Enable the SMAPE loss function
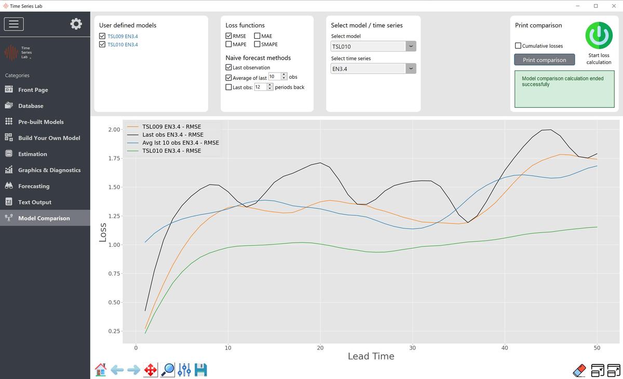Image resolution: width=623 pixels, height=379 pixels. click(258, 44)
